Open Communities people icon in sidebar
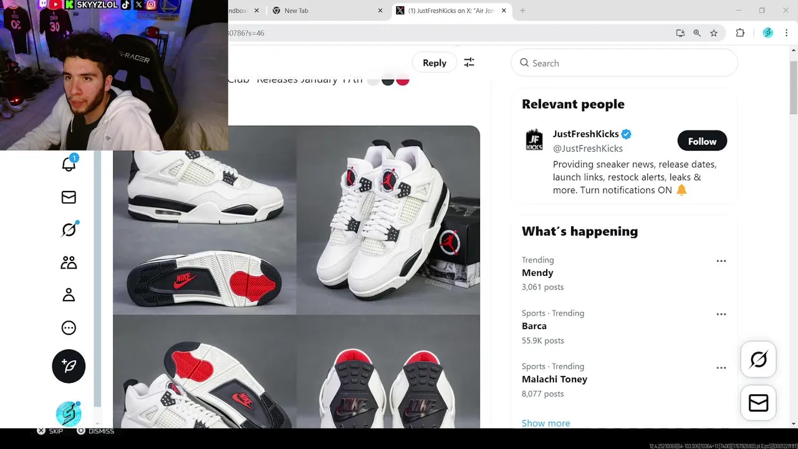 69,263
